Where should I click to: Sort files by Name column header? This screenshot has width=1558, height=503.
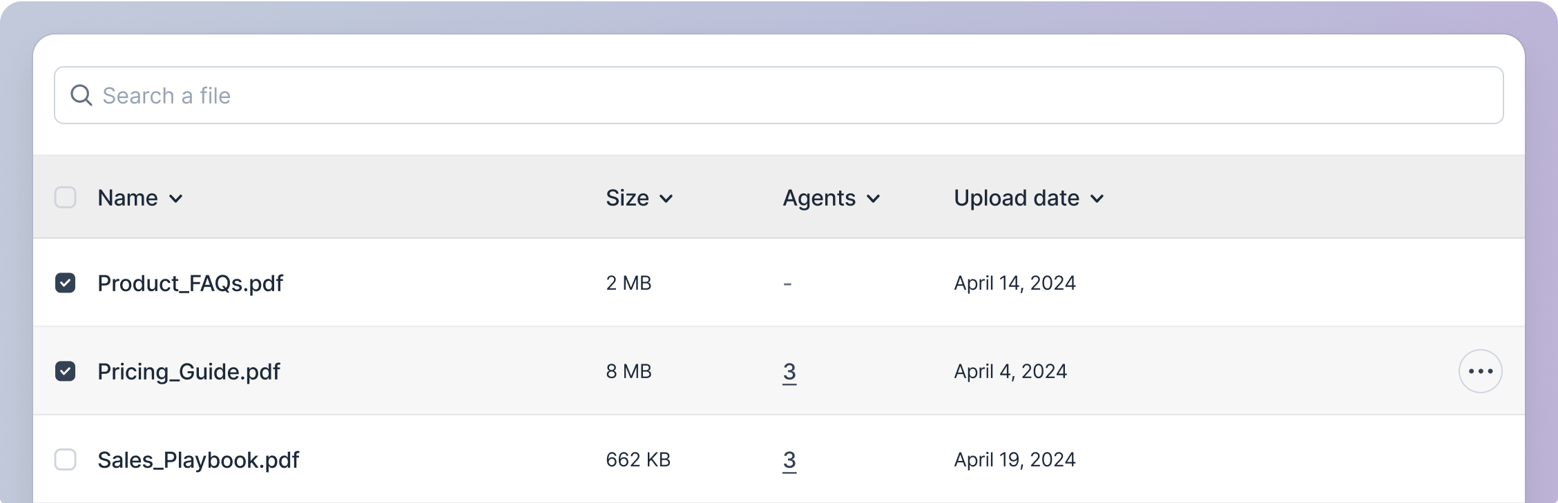point(140,198)
